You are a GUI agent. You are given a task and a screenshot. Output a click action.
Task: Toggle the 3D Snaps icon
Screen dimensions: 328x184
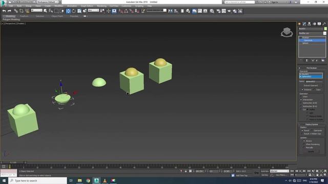pyautogui.click(x=121, y=11)
